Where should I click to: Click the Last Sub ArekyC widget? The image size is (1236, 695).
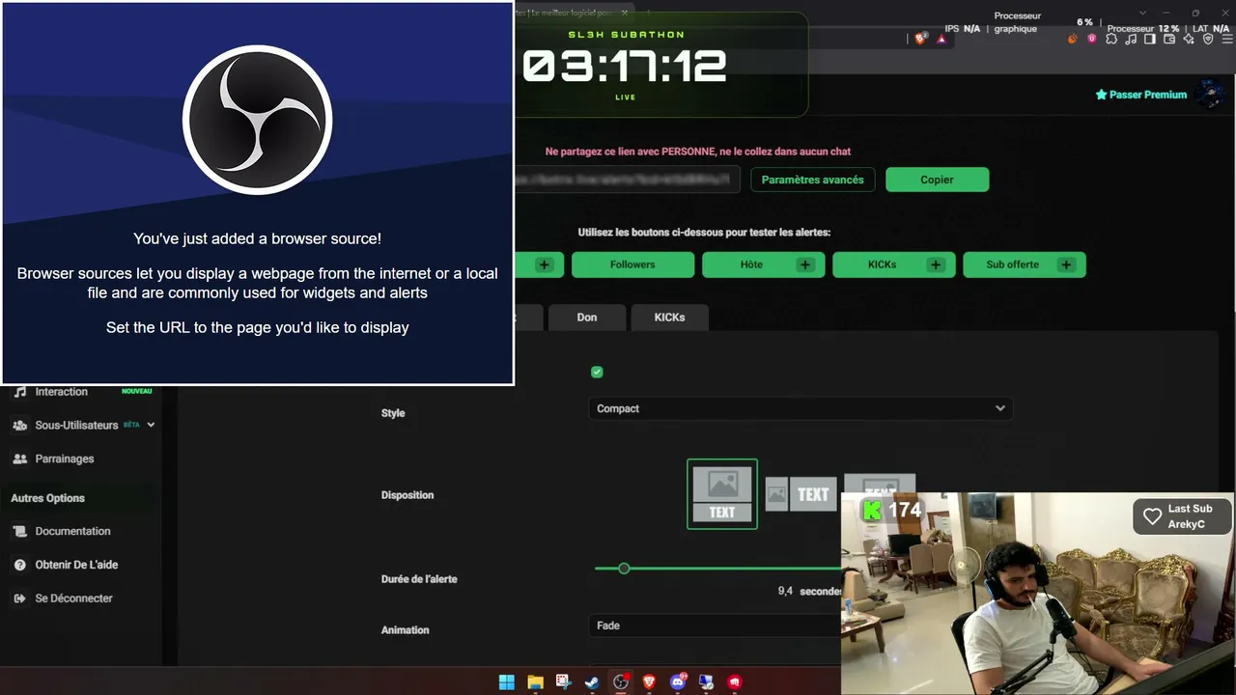(1183, 516)
